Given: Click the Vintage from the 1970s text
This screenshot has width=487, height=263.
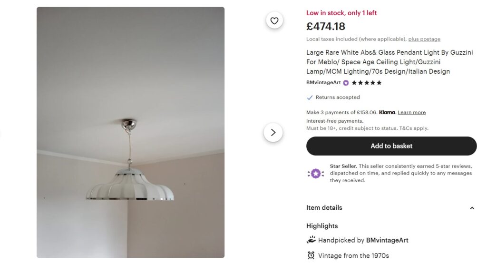Looking at the screenshot, I should (x=353, y=256).
